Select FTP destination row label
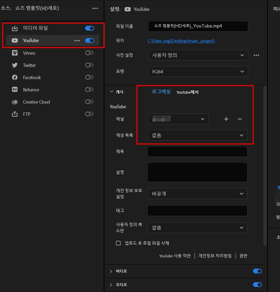 pos(26,114)
